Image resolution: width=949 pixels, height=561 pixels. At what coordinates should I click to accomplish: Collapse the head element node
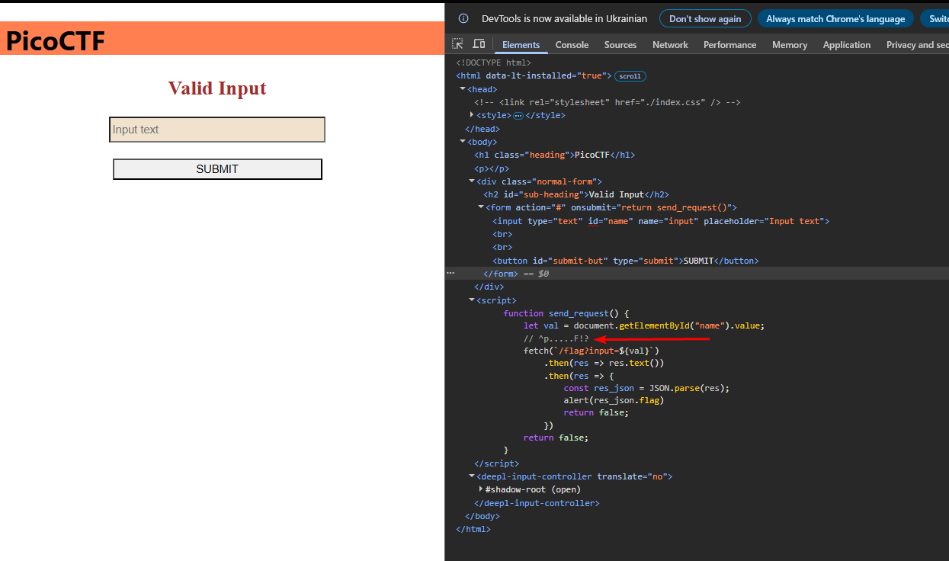463,89
